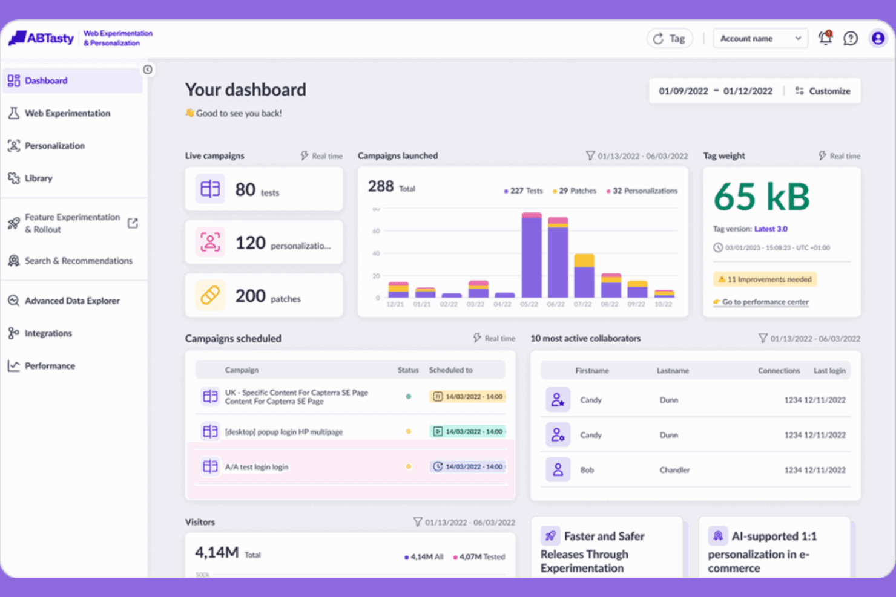Screen dimensions: 896x597
Task: Click the Latest 3.0 tag version link
Action: 771,229
